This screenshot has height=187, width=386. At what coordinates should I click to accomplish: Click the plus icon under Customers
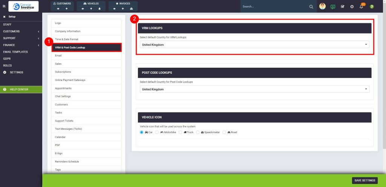[67, 8]
